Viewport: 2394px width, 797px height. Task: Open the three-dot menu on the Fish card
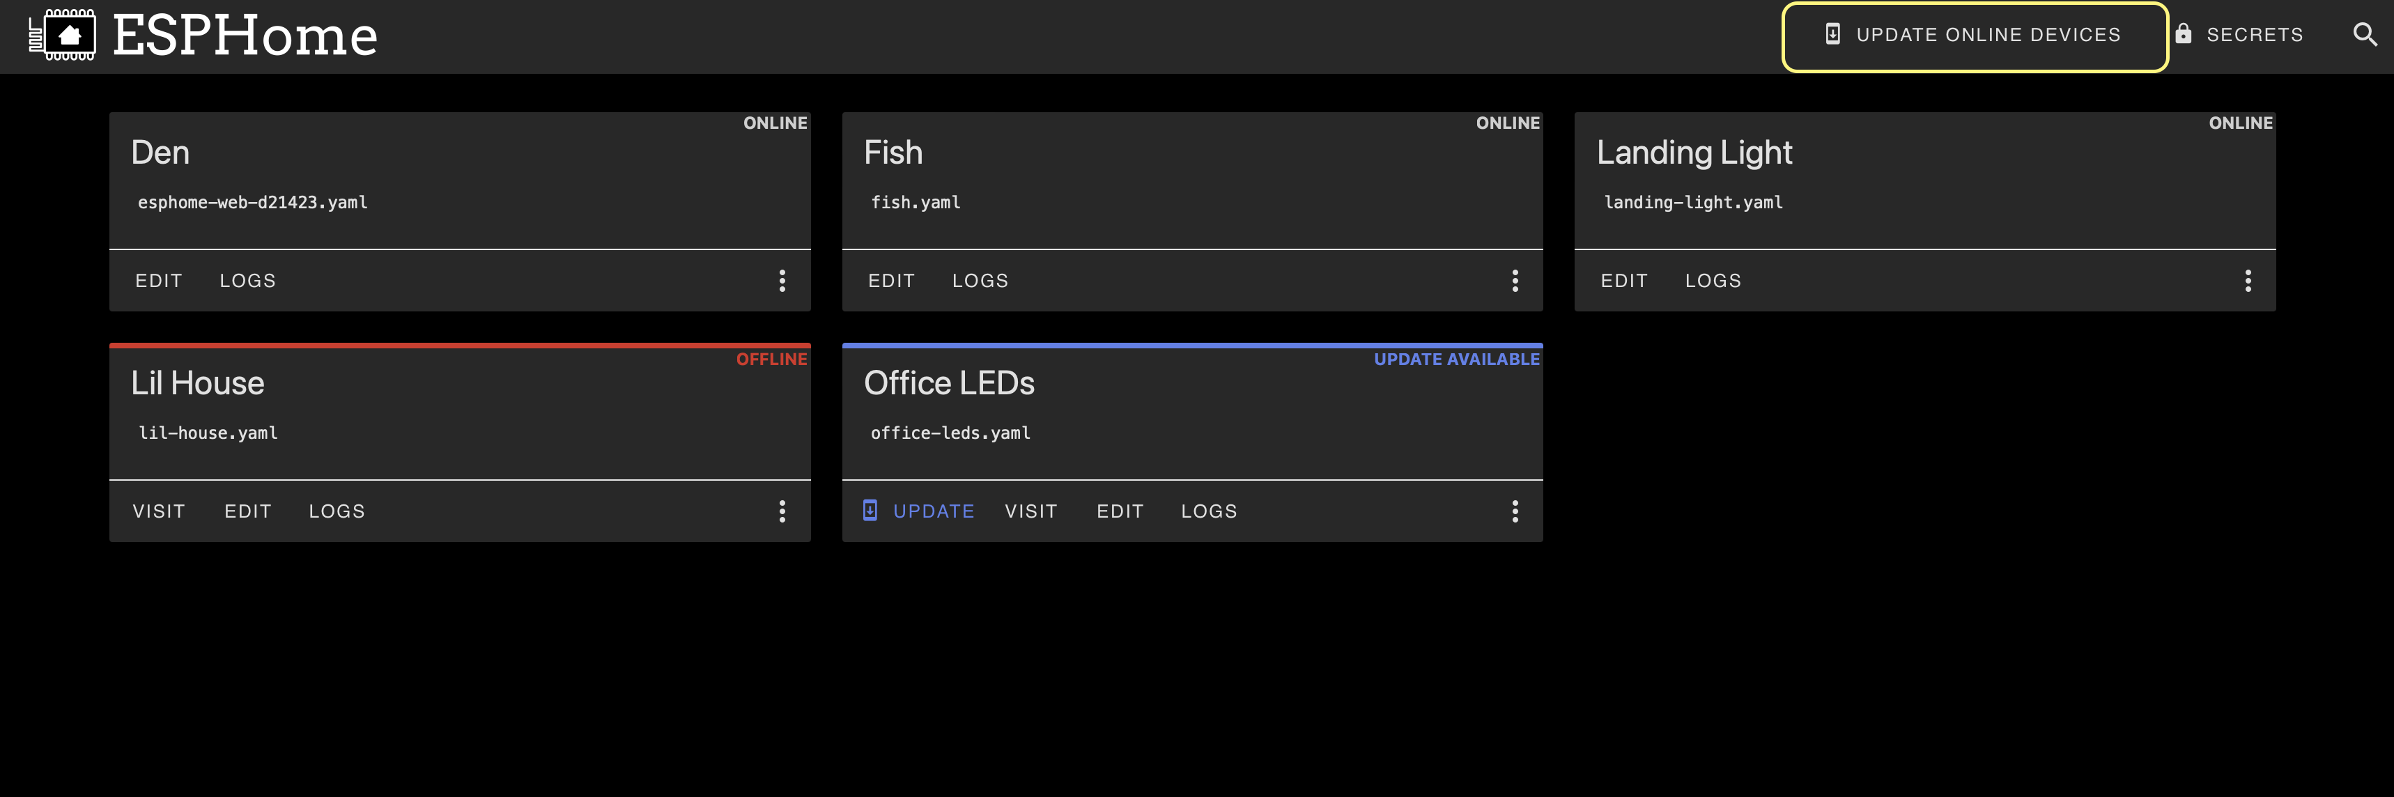1515,281
